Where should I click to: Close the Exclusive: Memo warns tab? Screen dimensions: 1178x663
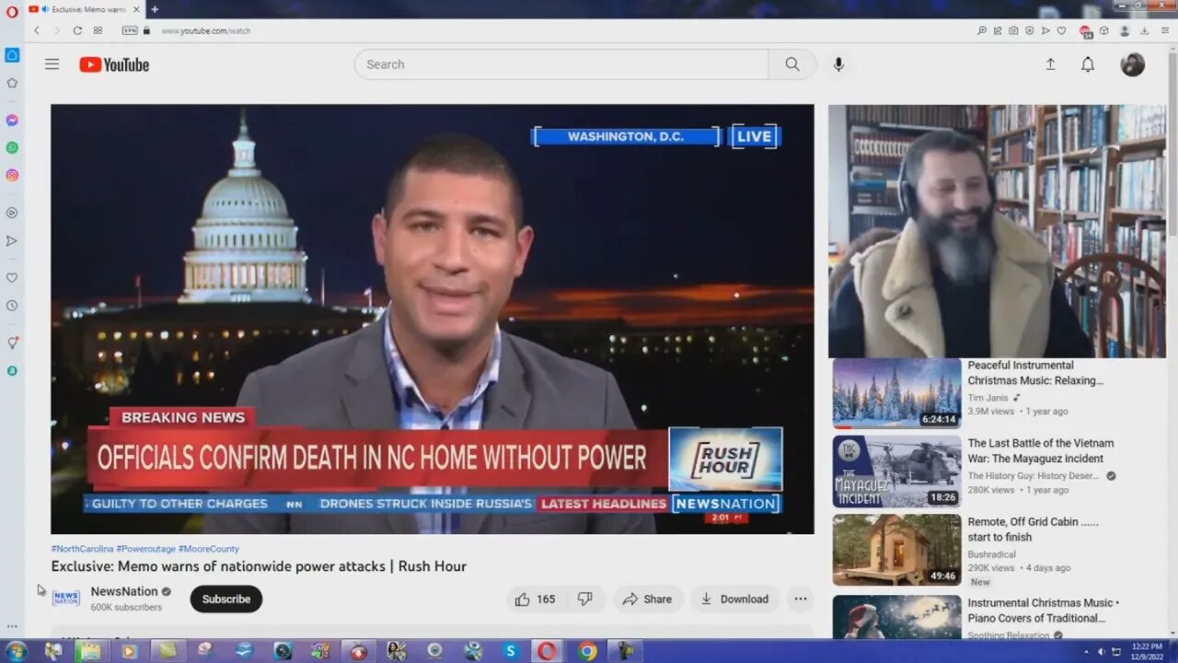click(x=136, y=9)
